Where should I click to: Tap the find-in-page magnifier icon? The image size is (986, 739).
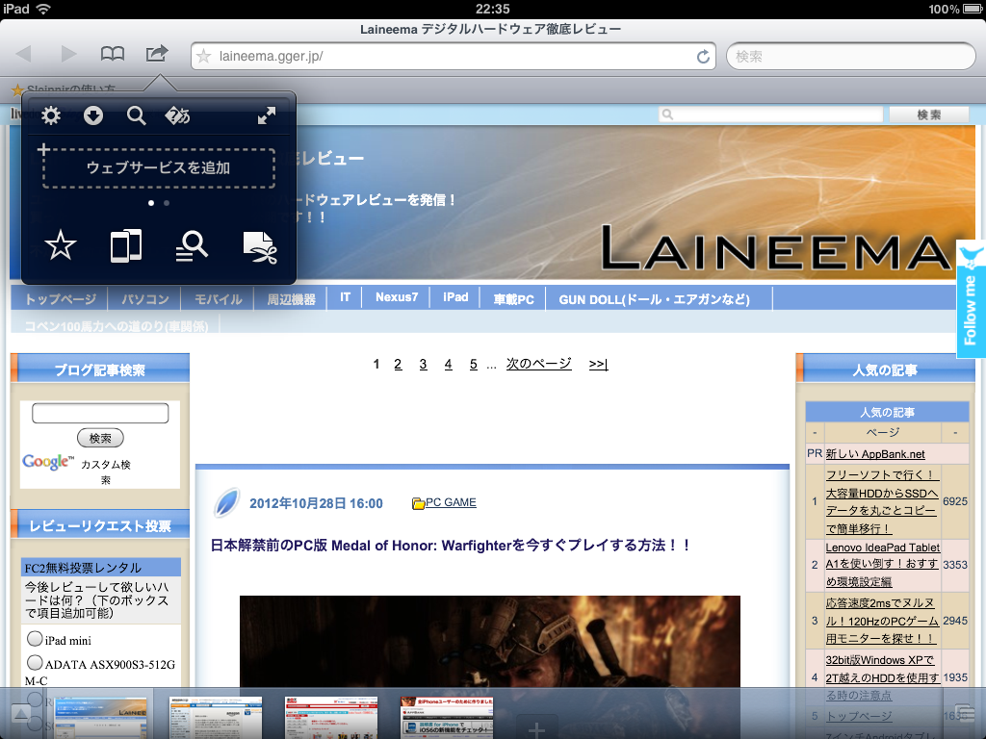[x=192, y=245]
